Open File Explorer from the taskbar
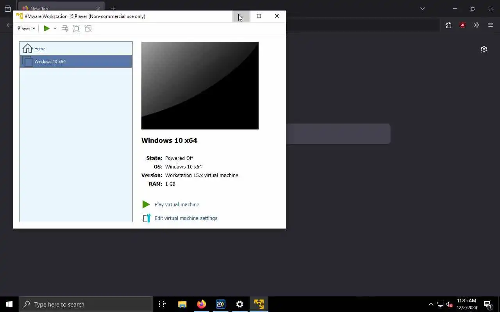The width and height of the screenshot is (500, 312). pyautogui.click(x=182, y=304)
